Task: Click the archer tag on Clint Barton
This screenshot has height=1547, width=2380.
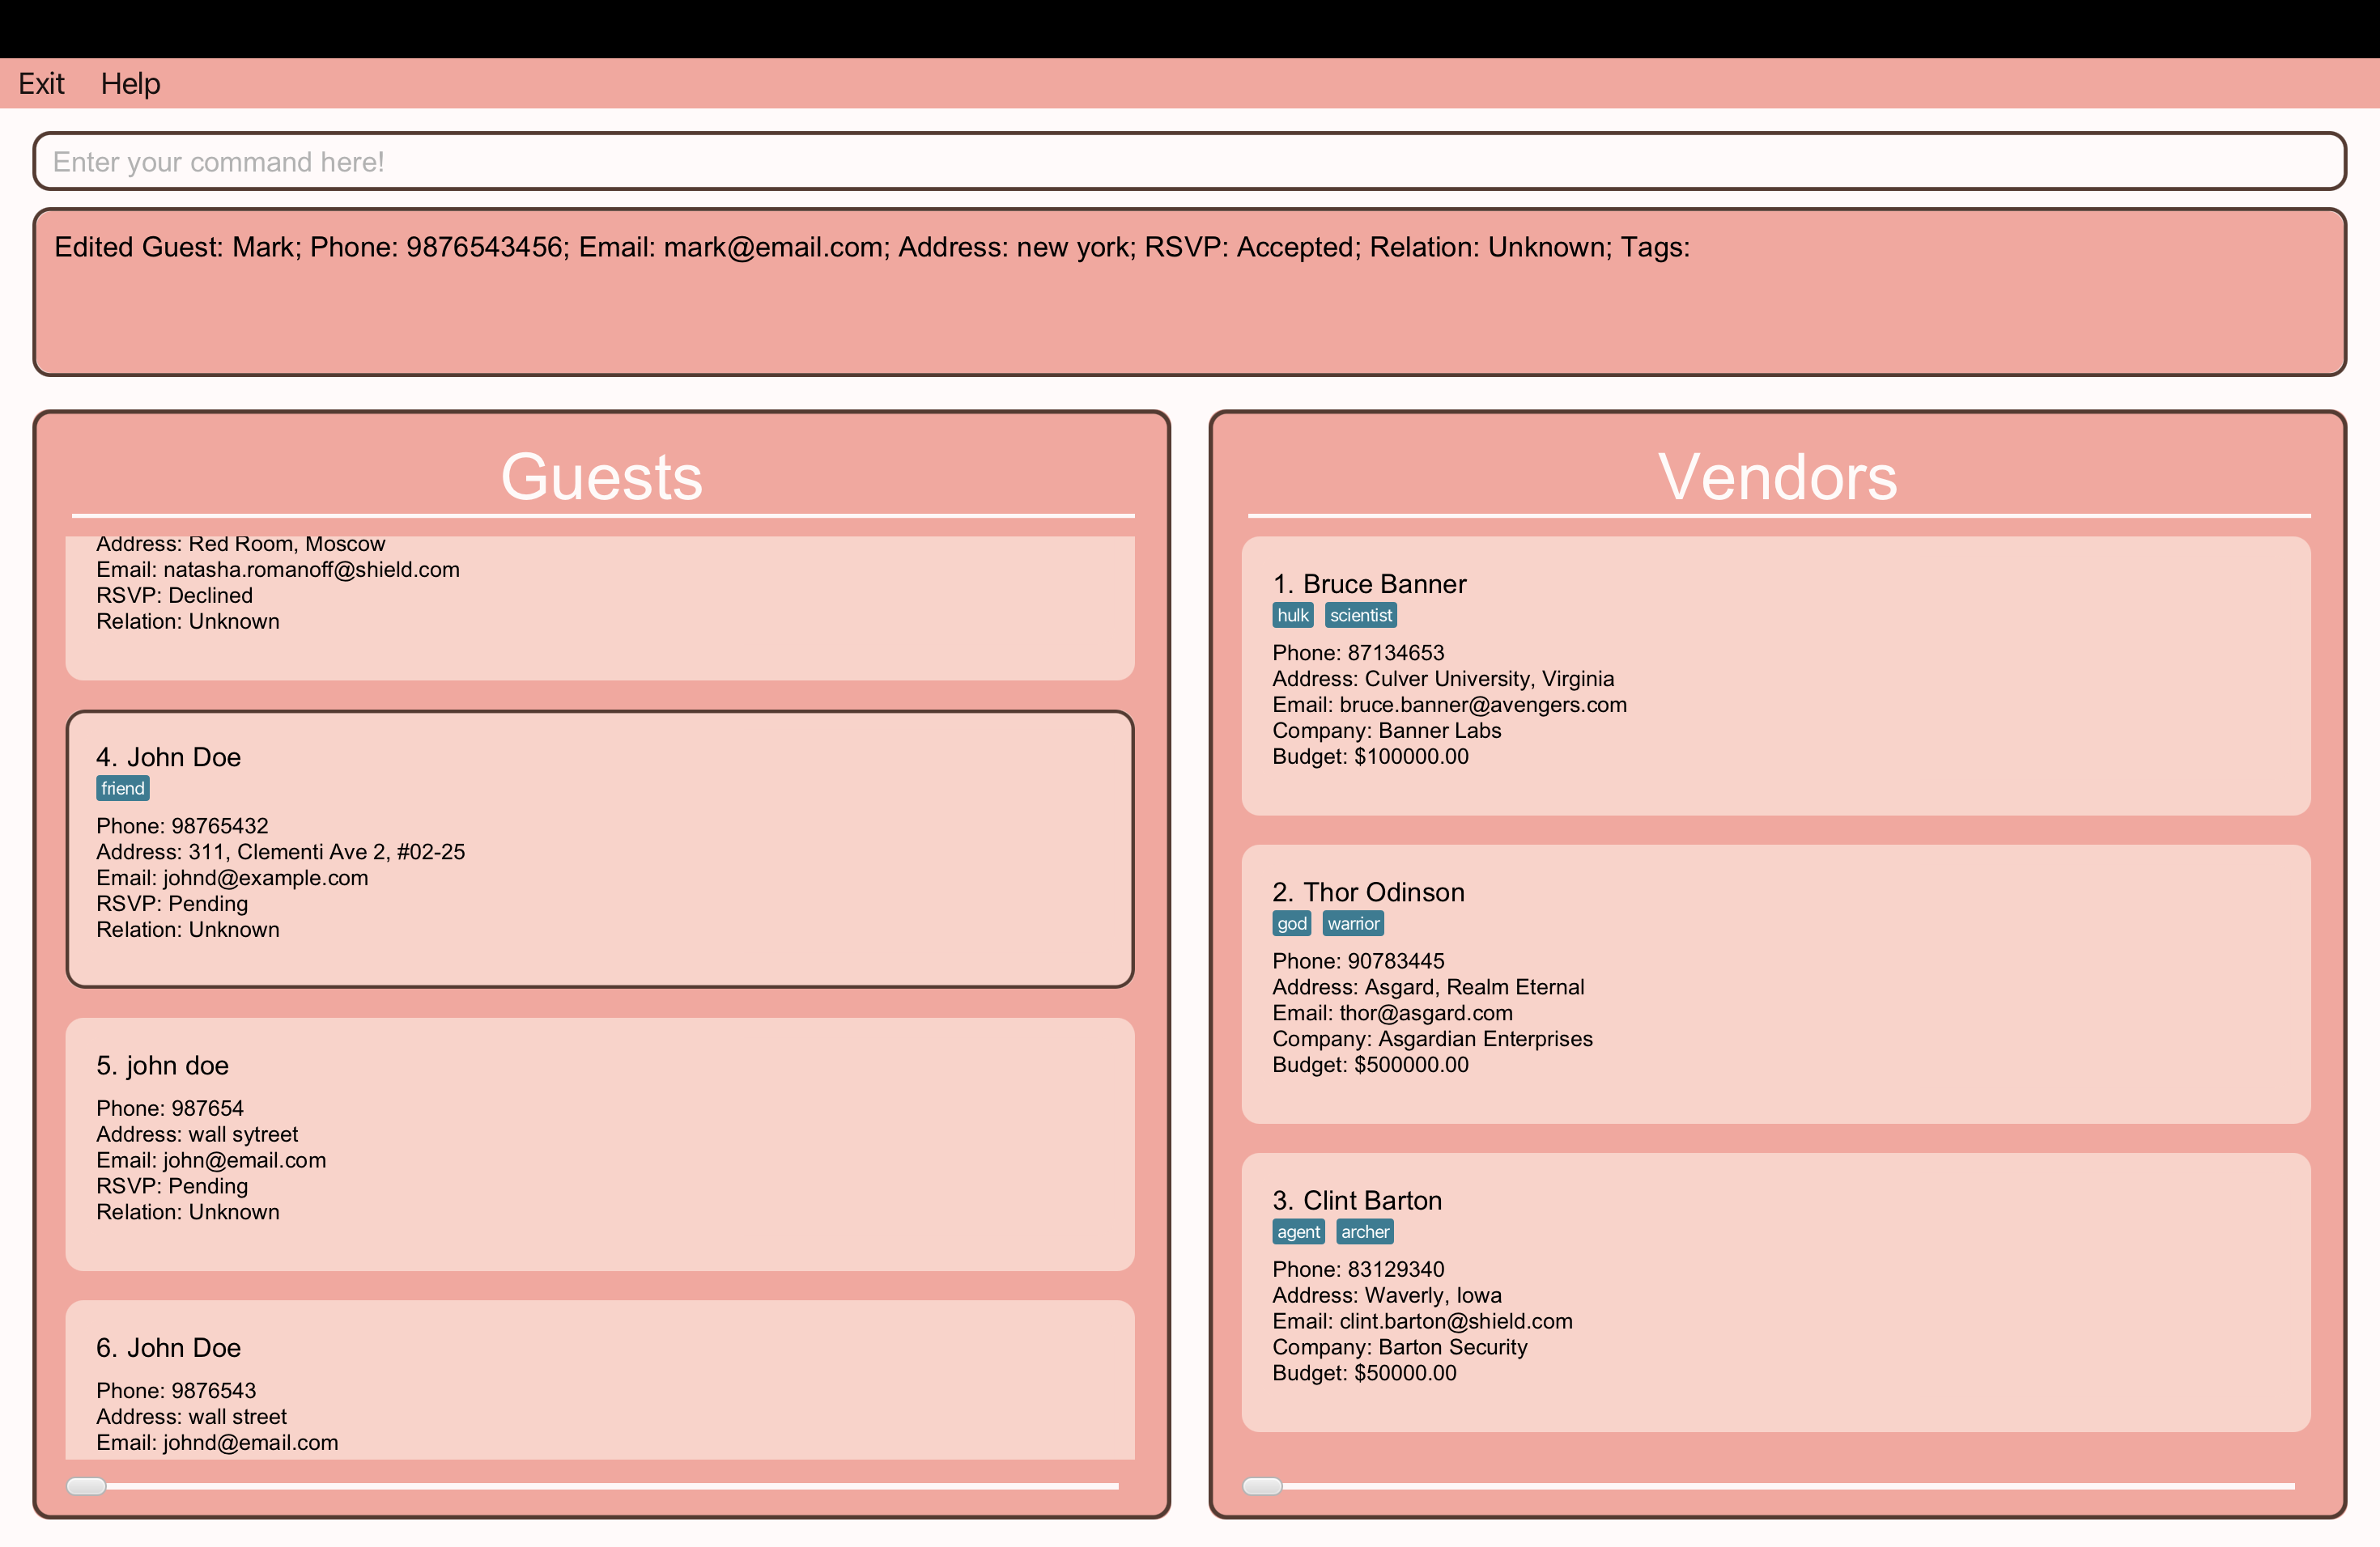Action: (1364, 1232)
